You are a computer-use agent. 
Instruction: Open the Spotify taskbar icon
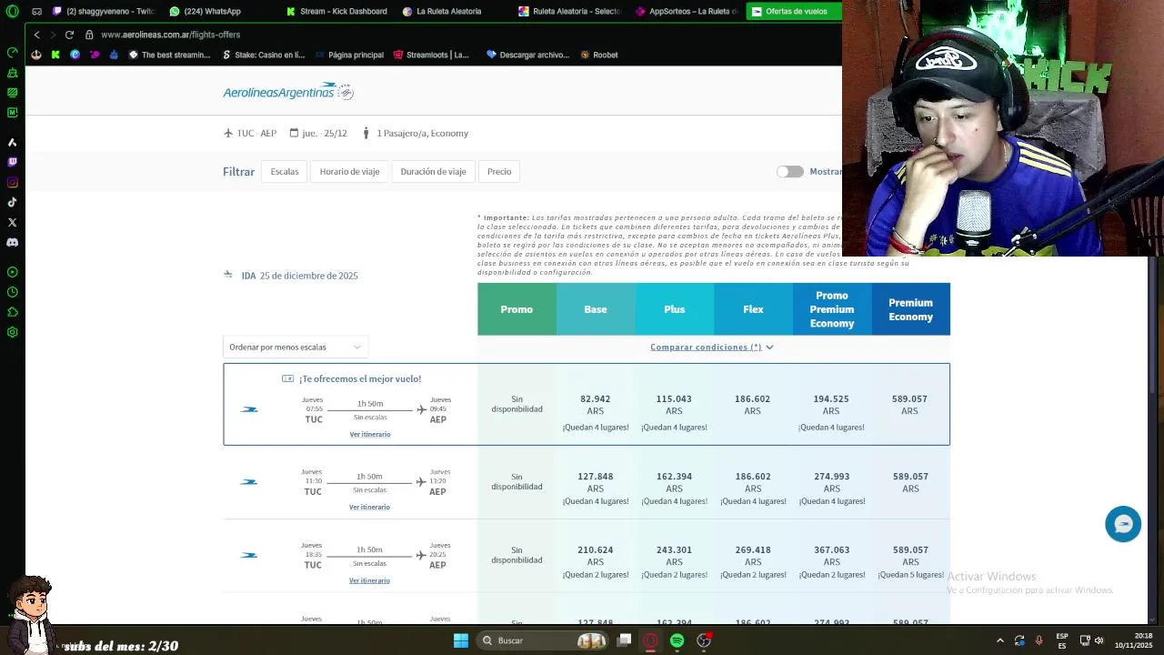point(677,640)
